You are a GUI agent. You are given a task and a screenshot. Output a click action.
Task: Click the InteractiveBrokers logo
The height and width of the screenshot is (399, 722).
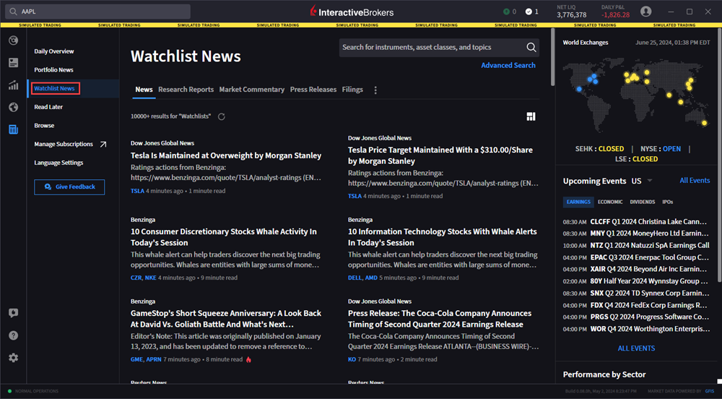tap(352, 12)
